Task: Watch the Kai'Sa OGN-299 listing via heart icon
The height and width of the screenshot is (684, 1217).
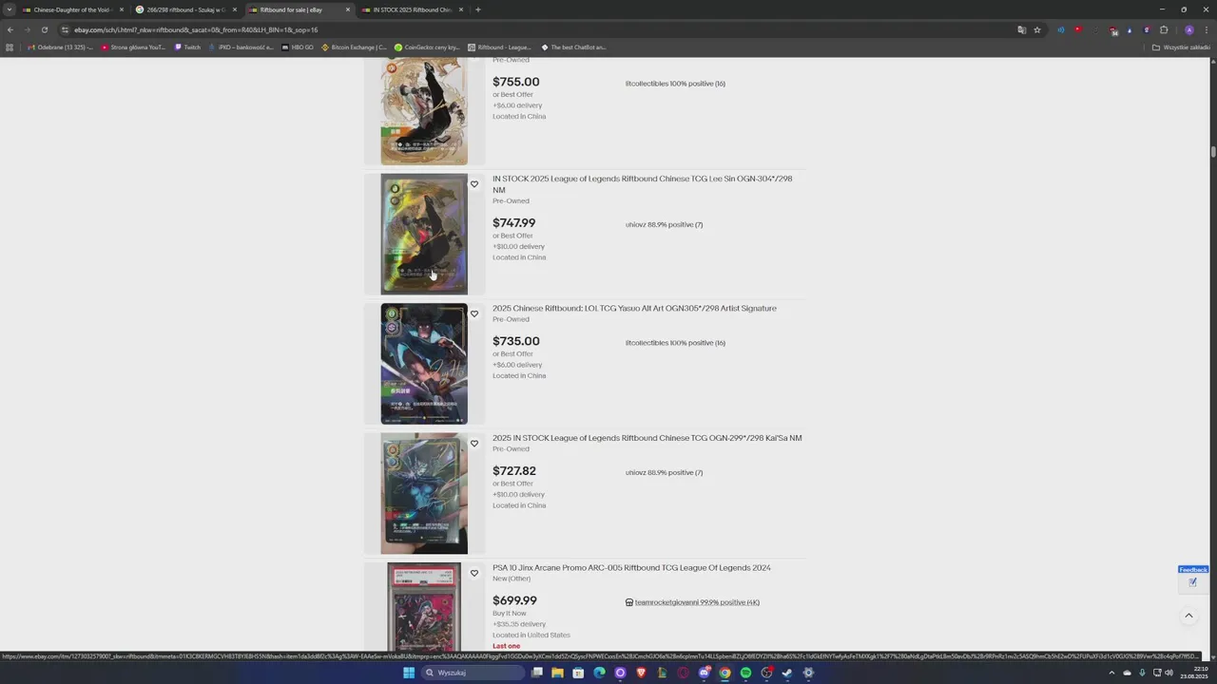Action: 474,444
